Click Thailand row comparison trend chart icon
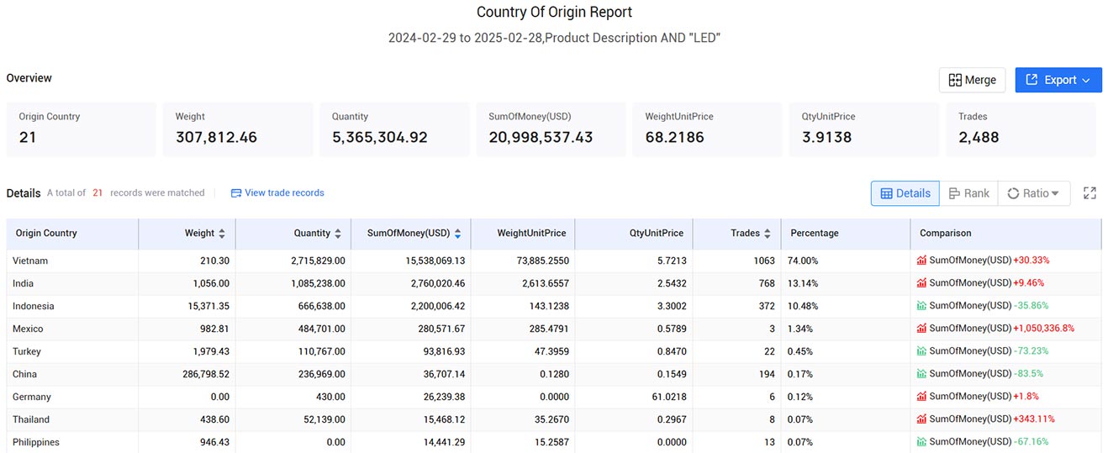The width and height of the screenshot is (1108, 453). [x=922, y=419]
